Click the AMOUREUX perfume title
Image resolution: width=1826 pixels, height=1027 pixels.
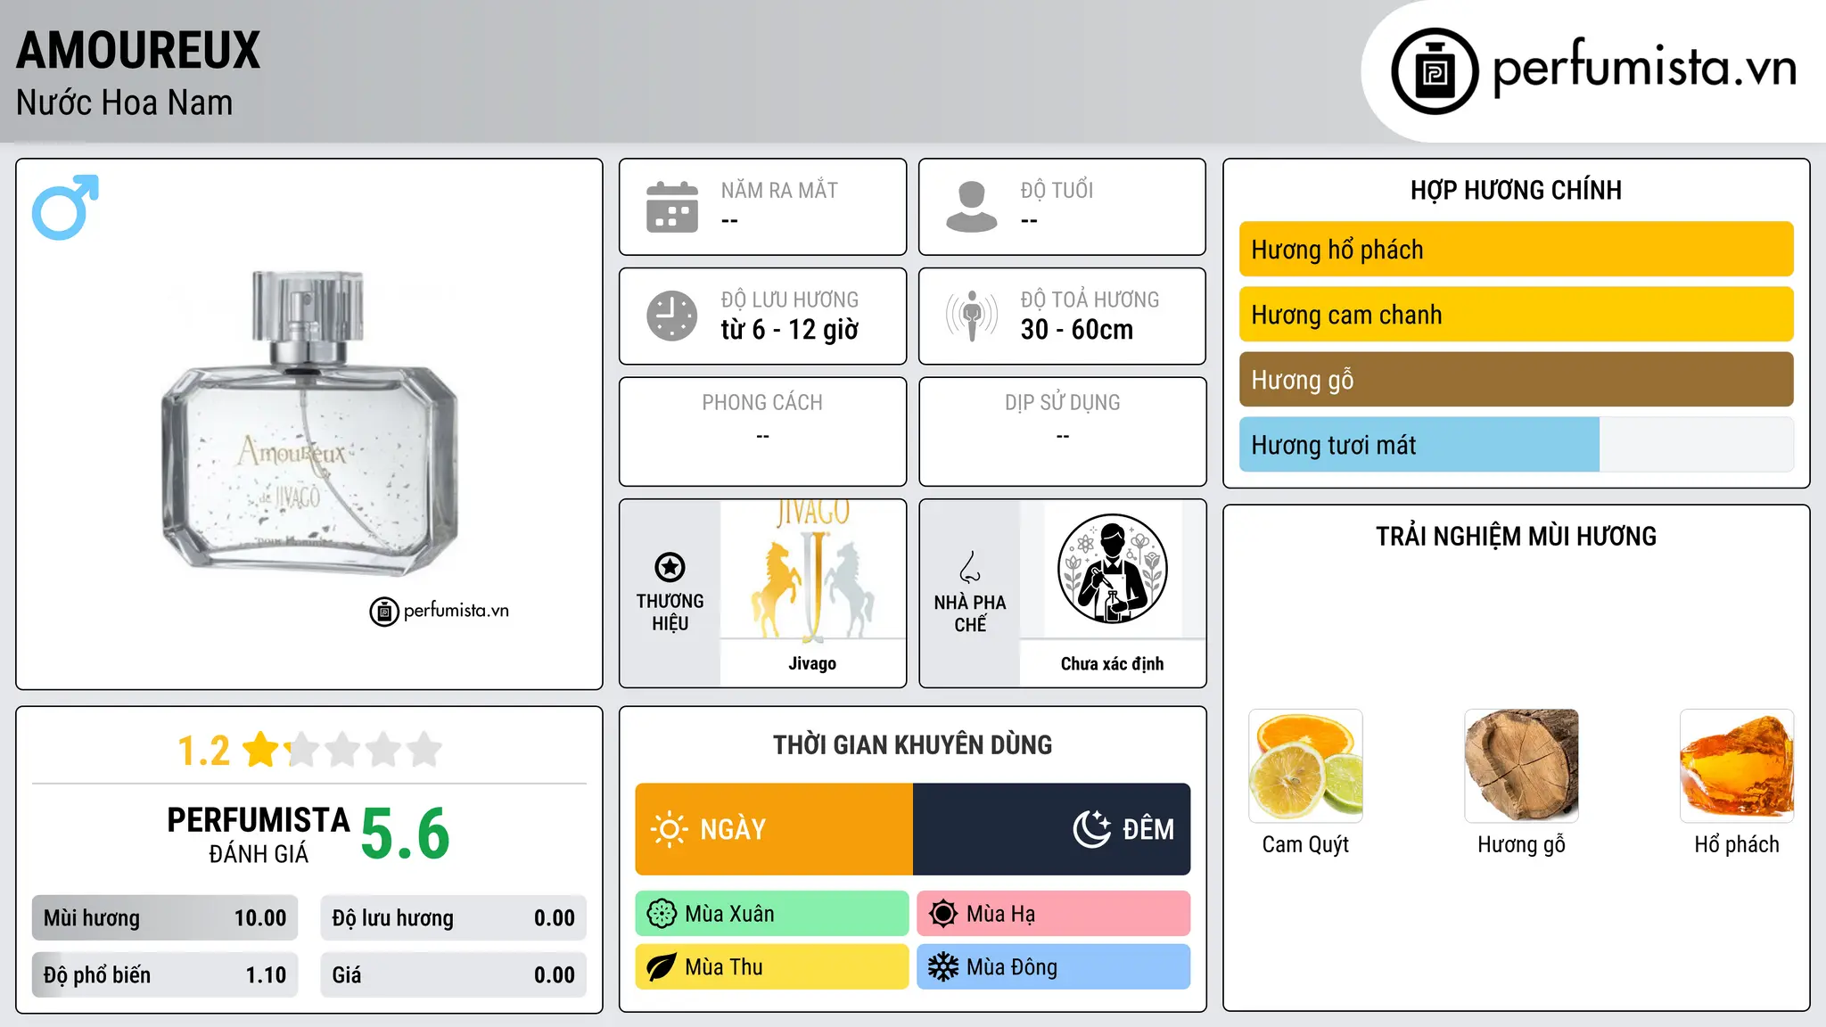click(138, 51)
